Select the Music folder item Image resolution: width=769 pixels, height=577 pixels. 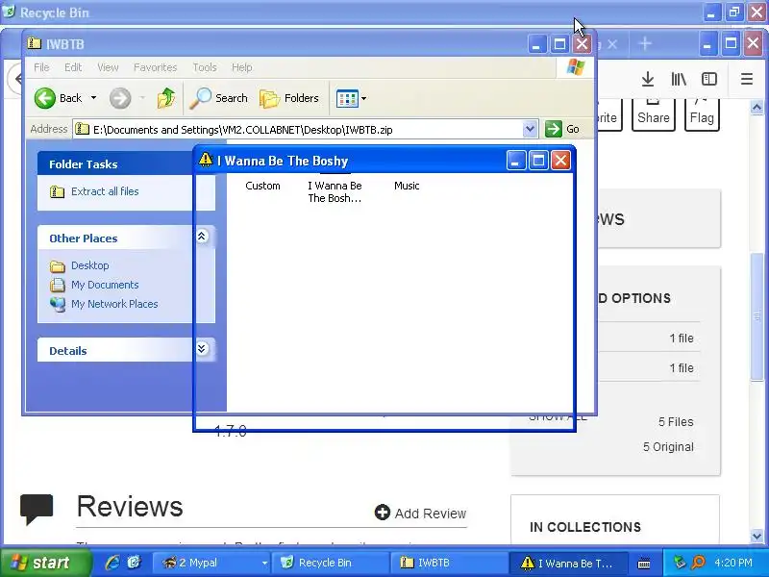(x=407, y=186)
